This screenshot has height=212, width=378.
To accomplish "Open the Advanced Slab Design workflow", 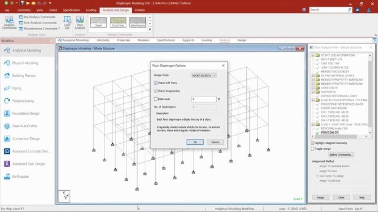I will 27,164.
